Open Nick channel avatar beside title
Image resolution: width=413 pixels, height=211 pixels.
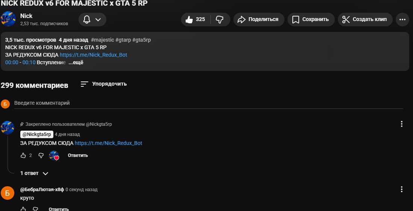[8, 19]
